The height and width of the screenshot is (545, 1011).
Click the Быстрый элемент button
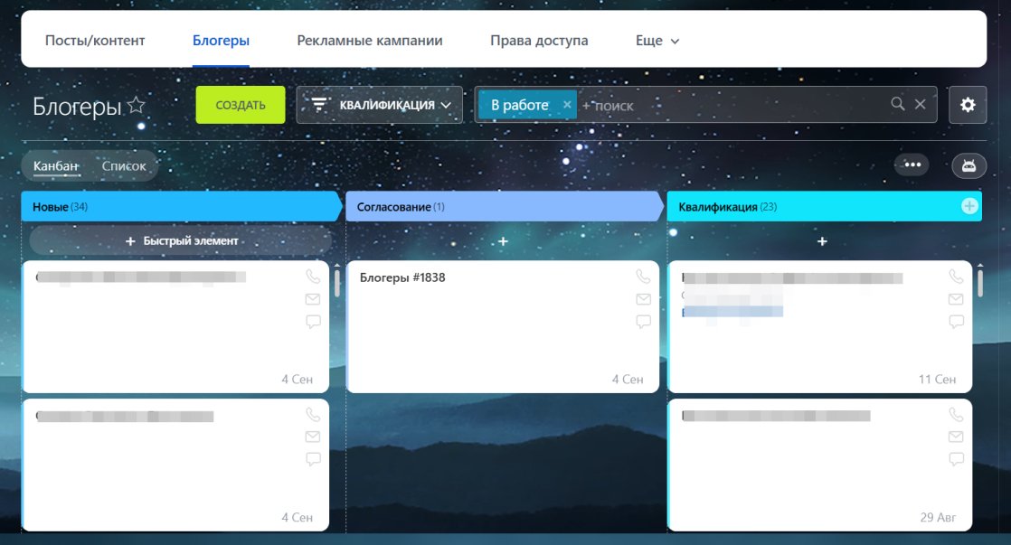(x=181, y=241)
